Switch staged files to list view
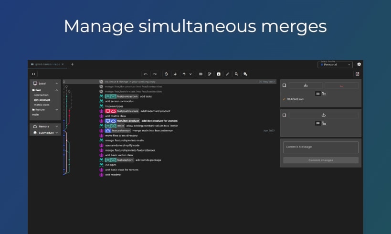This screenshot has width=391, height=234. point(317,124)
